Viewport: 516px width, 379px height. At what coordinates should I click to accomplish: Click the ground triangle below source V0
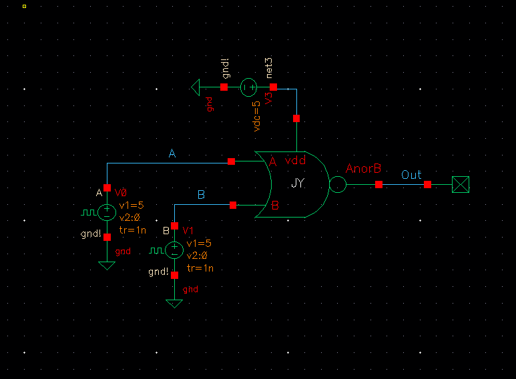tap(107, 266)
